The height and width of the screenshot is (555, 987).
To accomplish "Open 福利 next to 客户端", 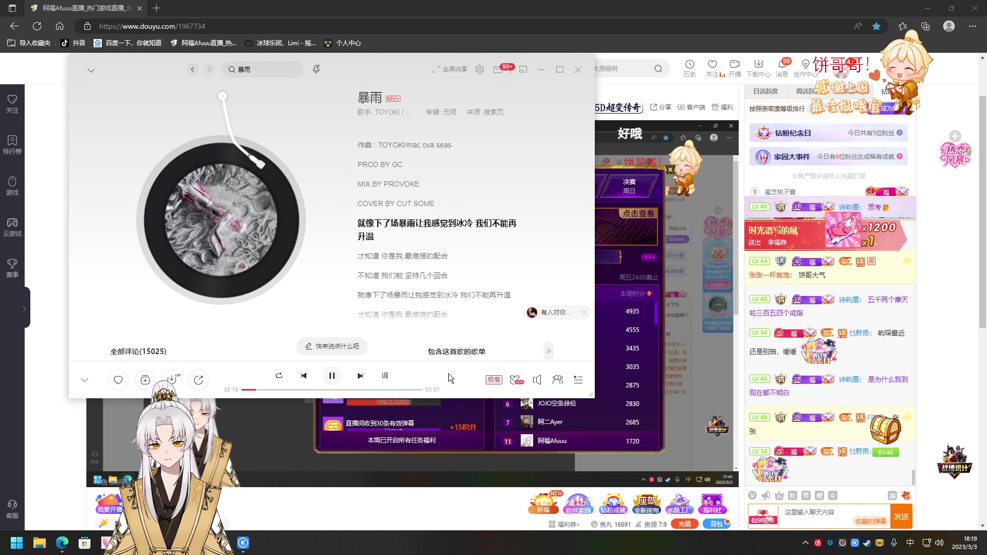I will (x=722, y=107).
